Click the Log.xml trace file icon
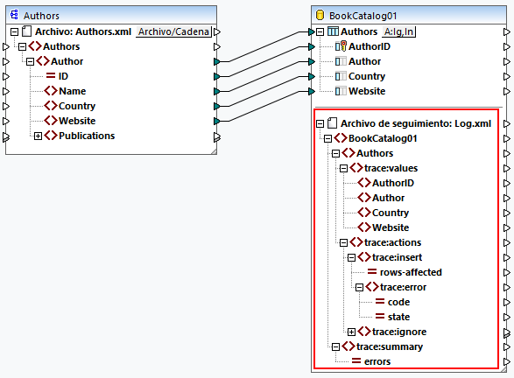 pyautogui.click(x=332, y=123)
